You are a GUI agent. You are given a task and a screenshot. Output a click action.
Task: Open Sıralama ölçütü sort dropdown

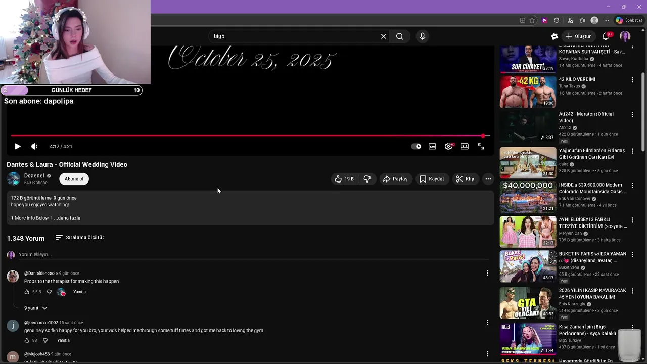point(79,237)
